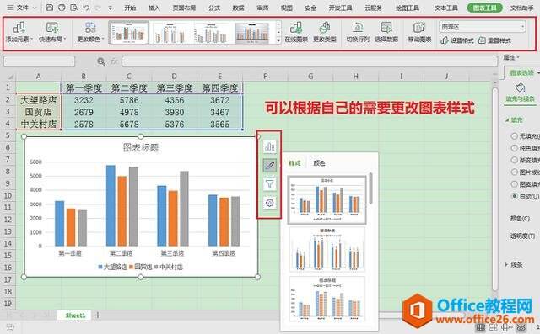The width and height of the screenshot is (540, 334).
Task: Select the 渐变填充 gradient fill radio button
Action: 514,160
